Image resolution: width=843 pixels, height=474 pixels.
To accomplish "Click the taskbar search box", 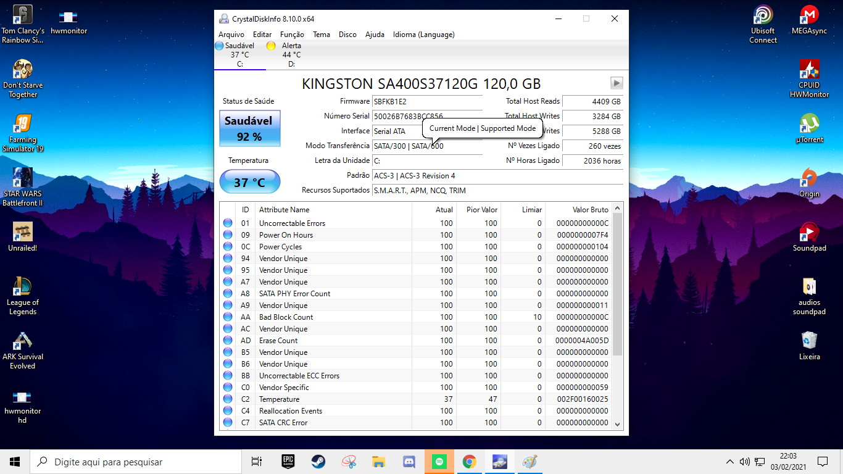I will point(136,462).
